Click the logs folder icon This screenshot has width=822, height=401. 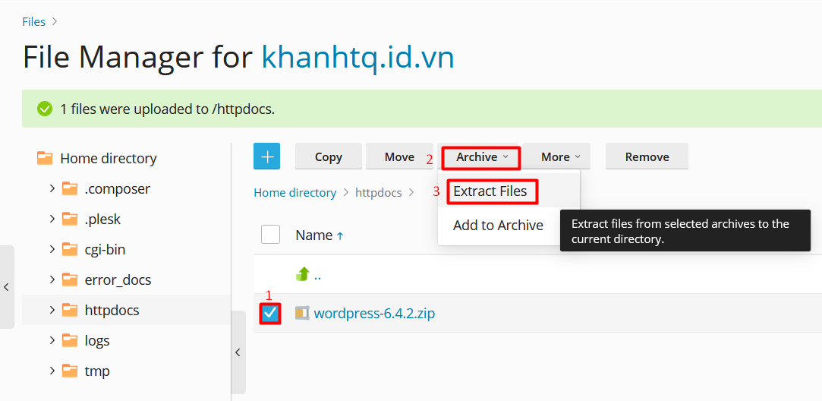click(x=70, y=340)
